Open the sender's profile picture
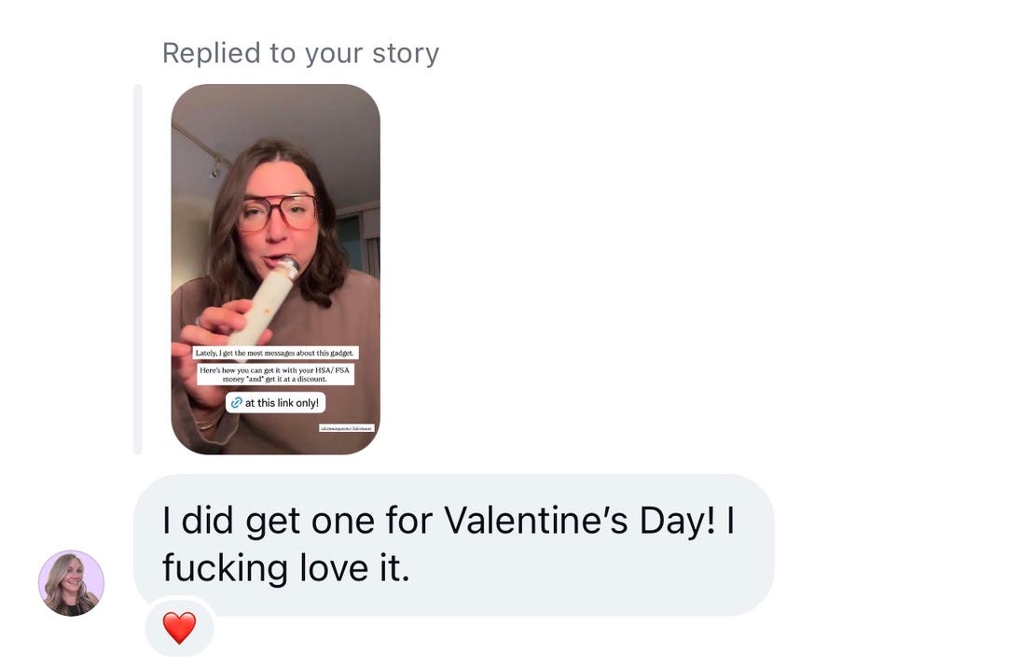The height and width of the screenshot is (668, 1022). pos(71,583)
